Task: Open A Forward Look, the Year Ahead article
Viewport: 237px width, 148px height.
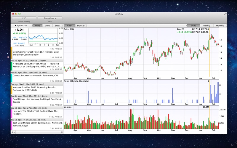Action: point(37,66)
